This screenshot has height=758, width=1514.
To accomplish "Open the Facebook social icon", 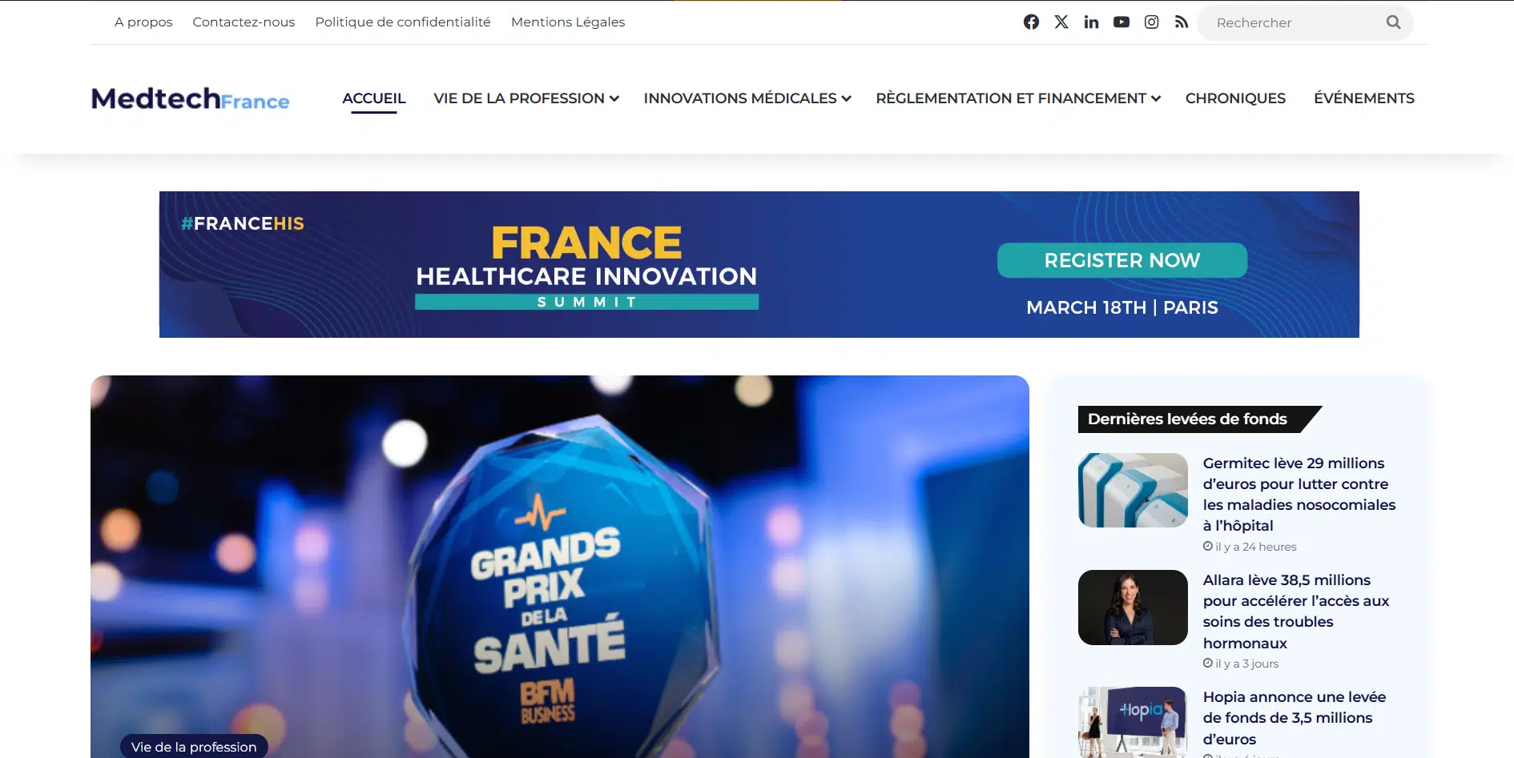I will coord(1031,22).
